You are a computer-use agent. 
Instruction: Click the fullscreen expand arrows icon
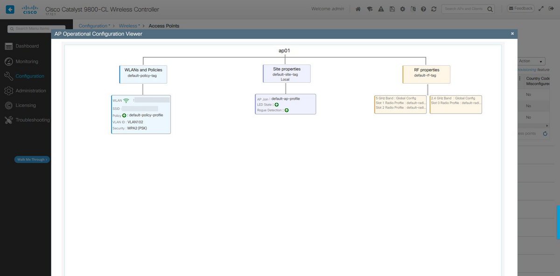pos(540,8)
